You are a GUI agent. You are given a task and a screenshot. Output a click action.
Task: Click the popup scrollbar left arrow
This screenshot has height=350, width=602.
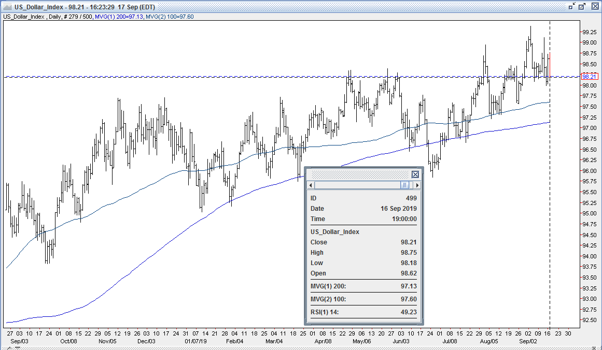click(311, 185)
